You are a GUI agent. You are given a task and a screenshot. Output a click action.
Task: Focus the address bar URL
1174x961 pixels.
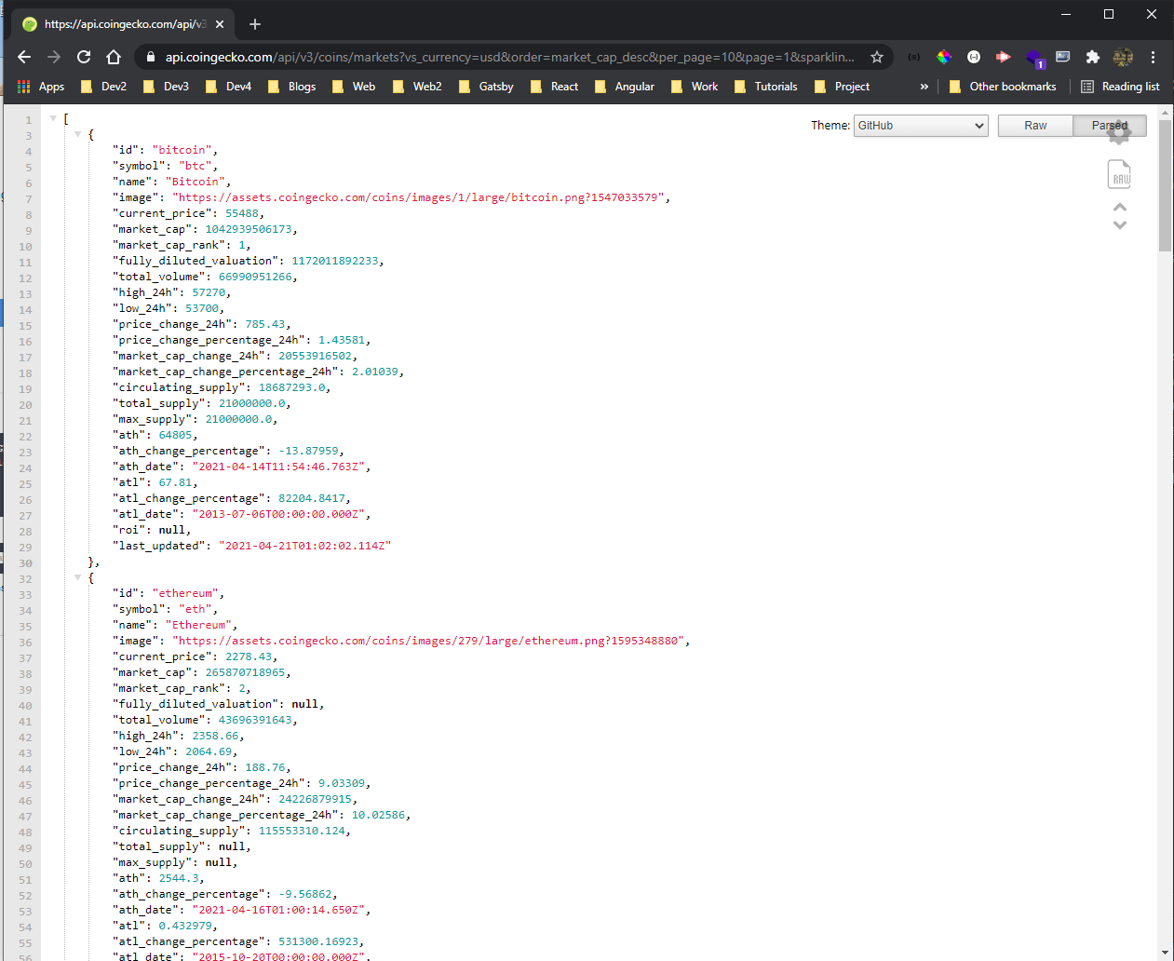coord(509,57)
